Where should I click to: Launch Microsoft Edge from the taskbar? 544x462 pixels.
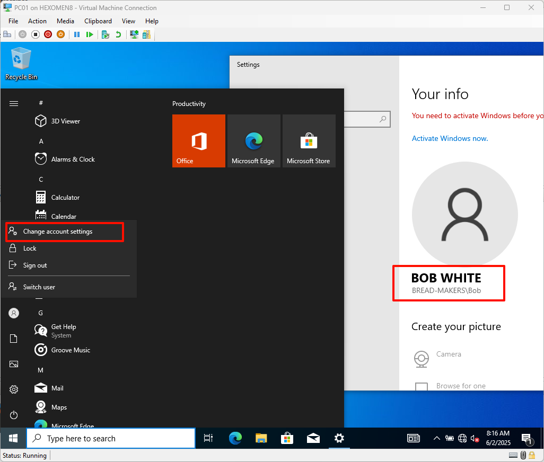pyautogui.click(x=235, y=439)
